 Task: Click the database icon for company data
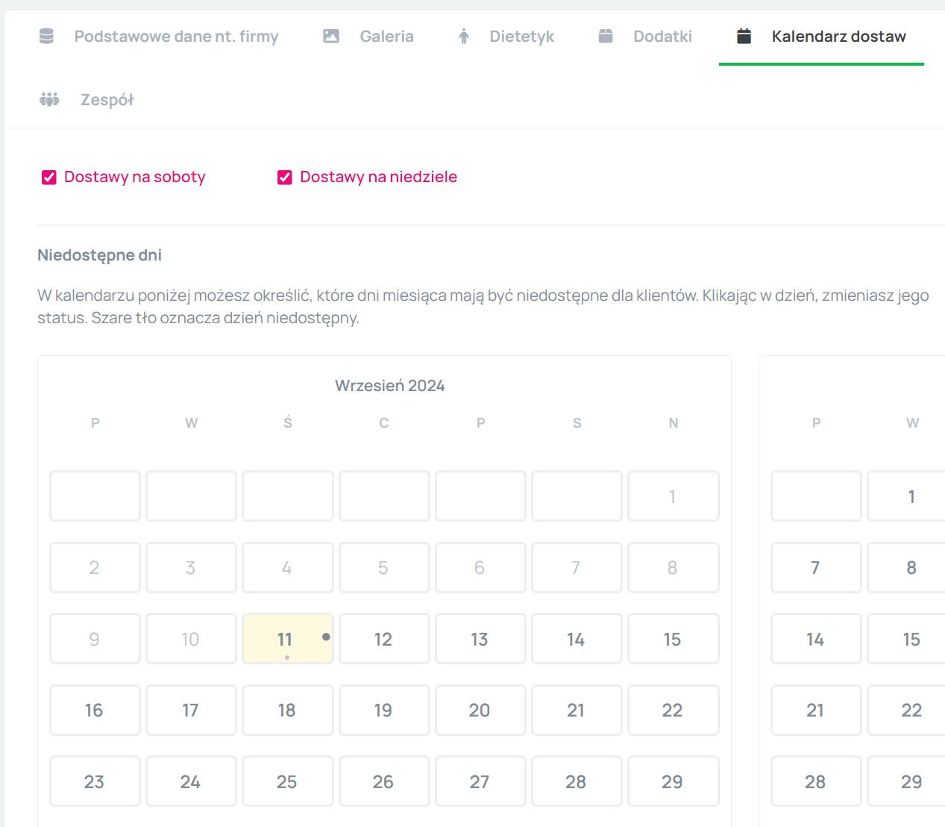coord(46,36)
